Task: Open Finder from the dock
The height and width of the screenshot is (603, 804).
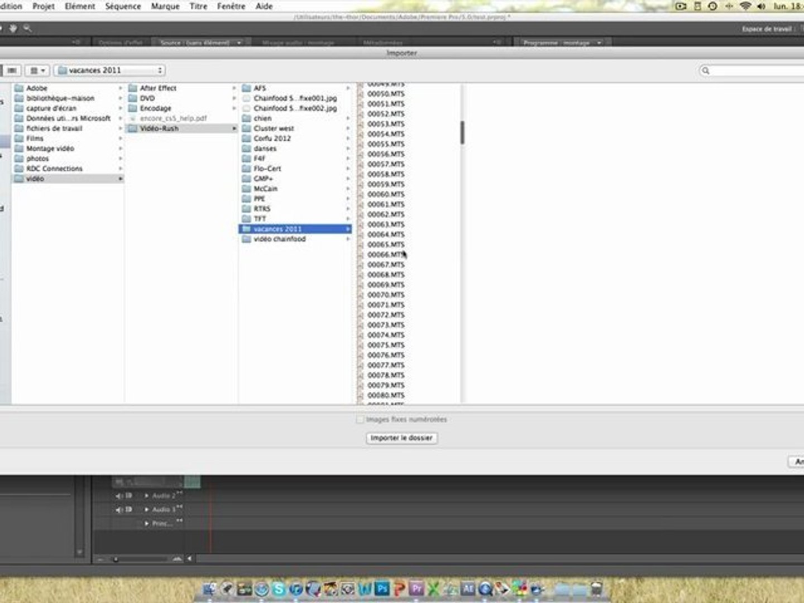Action: 209,588
